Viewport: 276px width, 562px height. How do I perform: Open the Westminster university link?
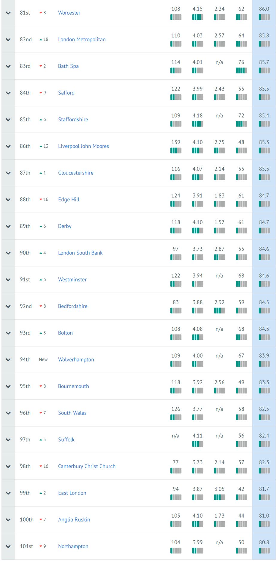72,280
